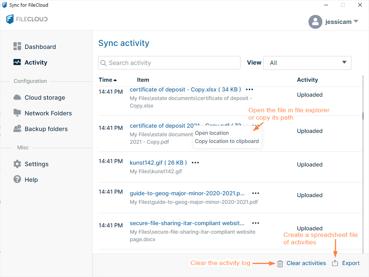Click the Backup folders drive icon
The width and height of the screenshot is (369, 277).
(x=17, y=129)
